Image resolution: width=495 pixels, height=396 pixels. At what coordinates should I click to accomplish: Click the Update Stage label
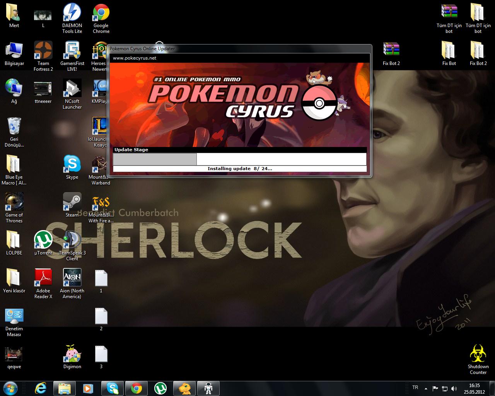pyautogui.click(x=131, y=150)
